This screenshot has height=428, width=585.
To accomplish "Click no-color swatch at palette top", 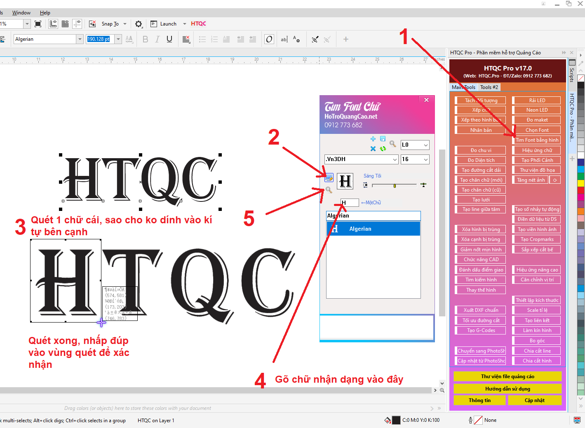I will (581, 78).
